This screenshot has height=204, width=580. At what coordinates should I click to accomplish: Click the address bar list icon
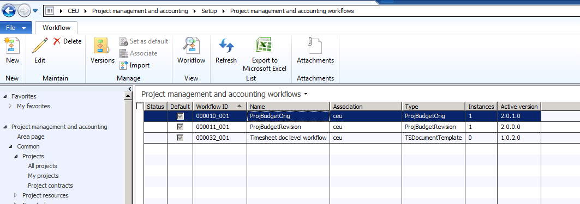click(x=50, y=11)
